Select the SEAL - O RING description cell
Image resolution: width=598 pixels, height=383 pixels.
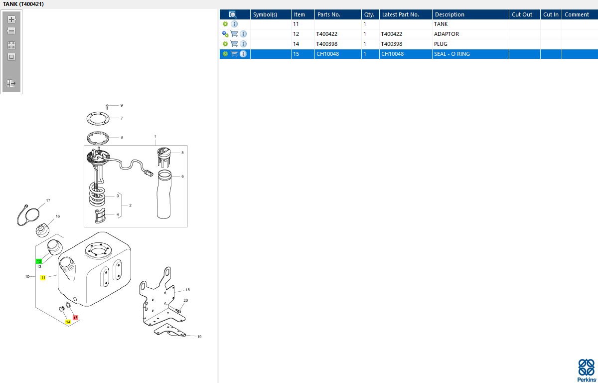click(x=470, y=54)
